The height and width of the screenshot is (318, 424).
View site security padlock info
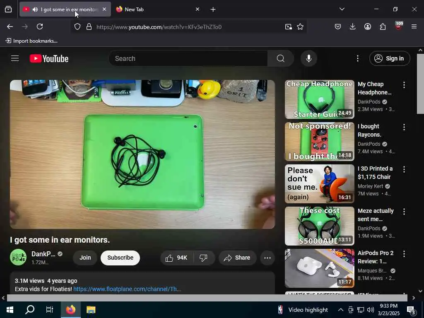[89, 27]
